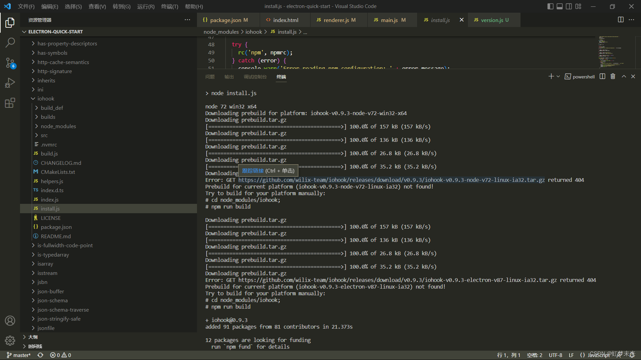Switch to renderer.js tab
Image resolution: width=641 pixels, height=360 pixels.
[339, 20]
